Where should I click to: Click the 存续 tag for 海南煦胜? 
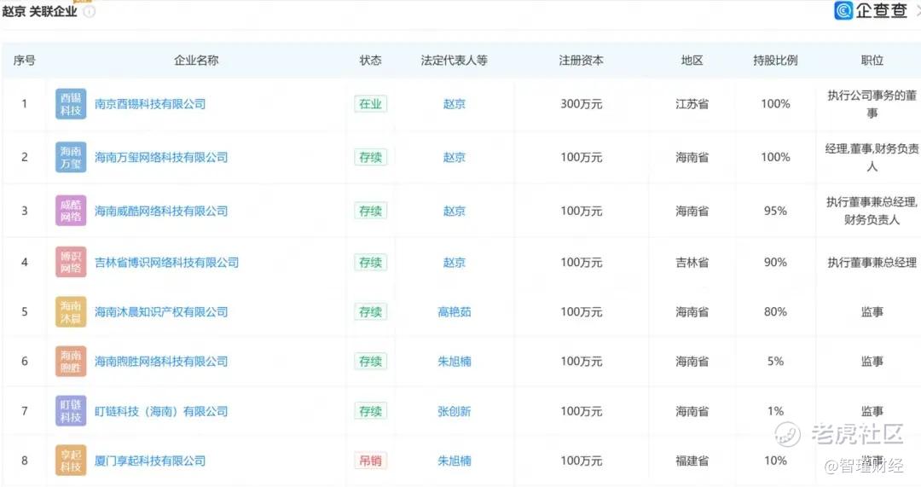point(371,362)
